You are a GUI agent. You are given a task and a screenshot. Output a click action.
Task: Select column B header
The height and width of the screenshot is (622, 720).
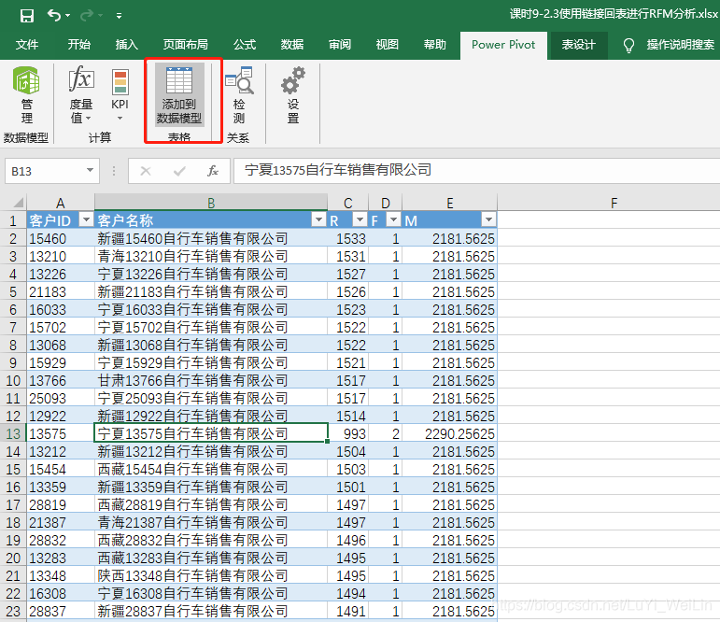pyautogui.click(x=211, y=203)
